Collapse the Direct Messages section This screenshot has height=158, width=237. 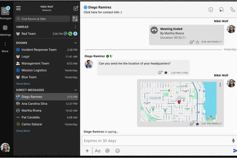pos(75,90)
